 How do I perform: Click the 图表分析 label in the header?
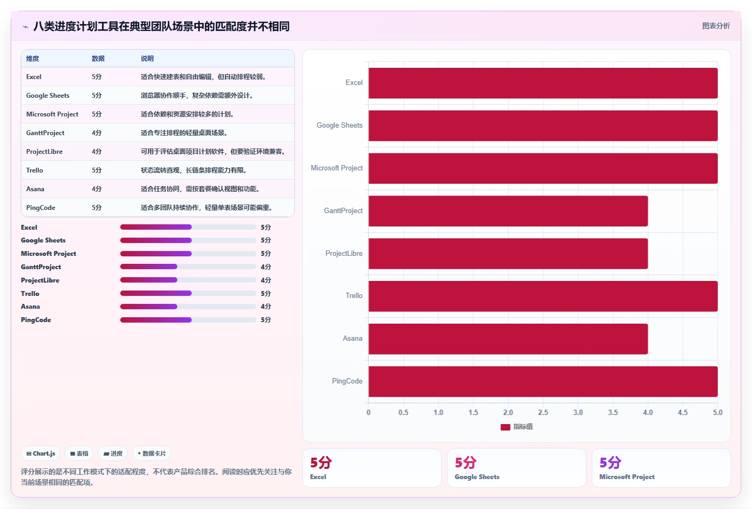click(716, 26)
